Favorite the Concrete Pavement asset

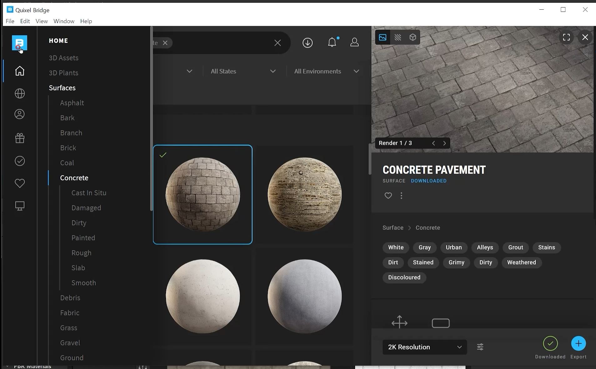pos(388,196)
